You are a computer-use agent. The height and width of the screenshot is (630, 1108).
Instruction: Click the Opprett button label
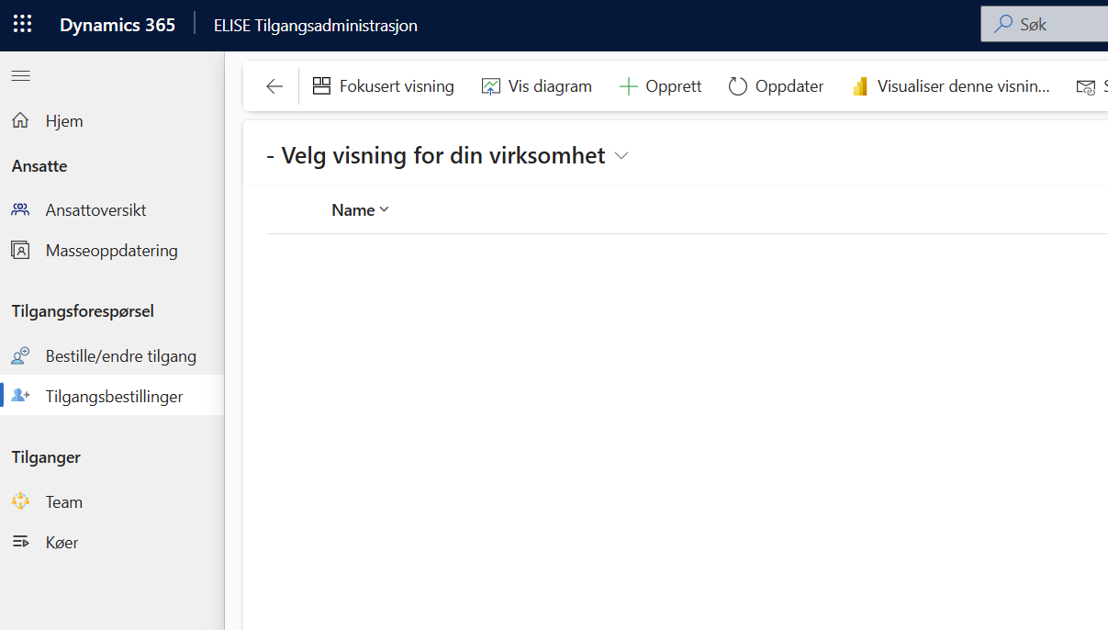(x=674, y=86)
